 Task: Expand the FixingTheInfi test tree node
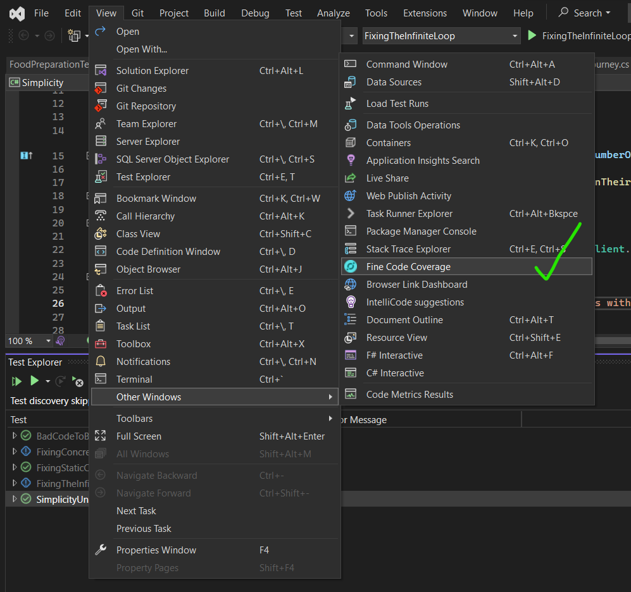[x=15, y=483]
